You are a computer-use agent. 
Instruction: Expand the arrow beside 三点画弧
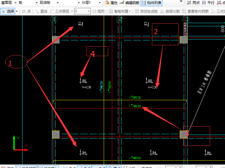tap(72, 11)
